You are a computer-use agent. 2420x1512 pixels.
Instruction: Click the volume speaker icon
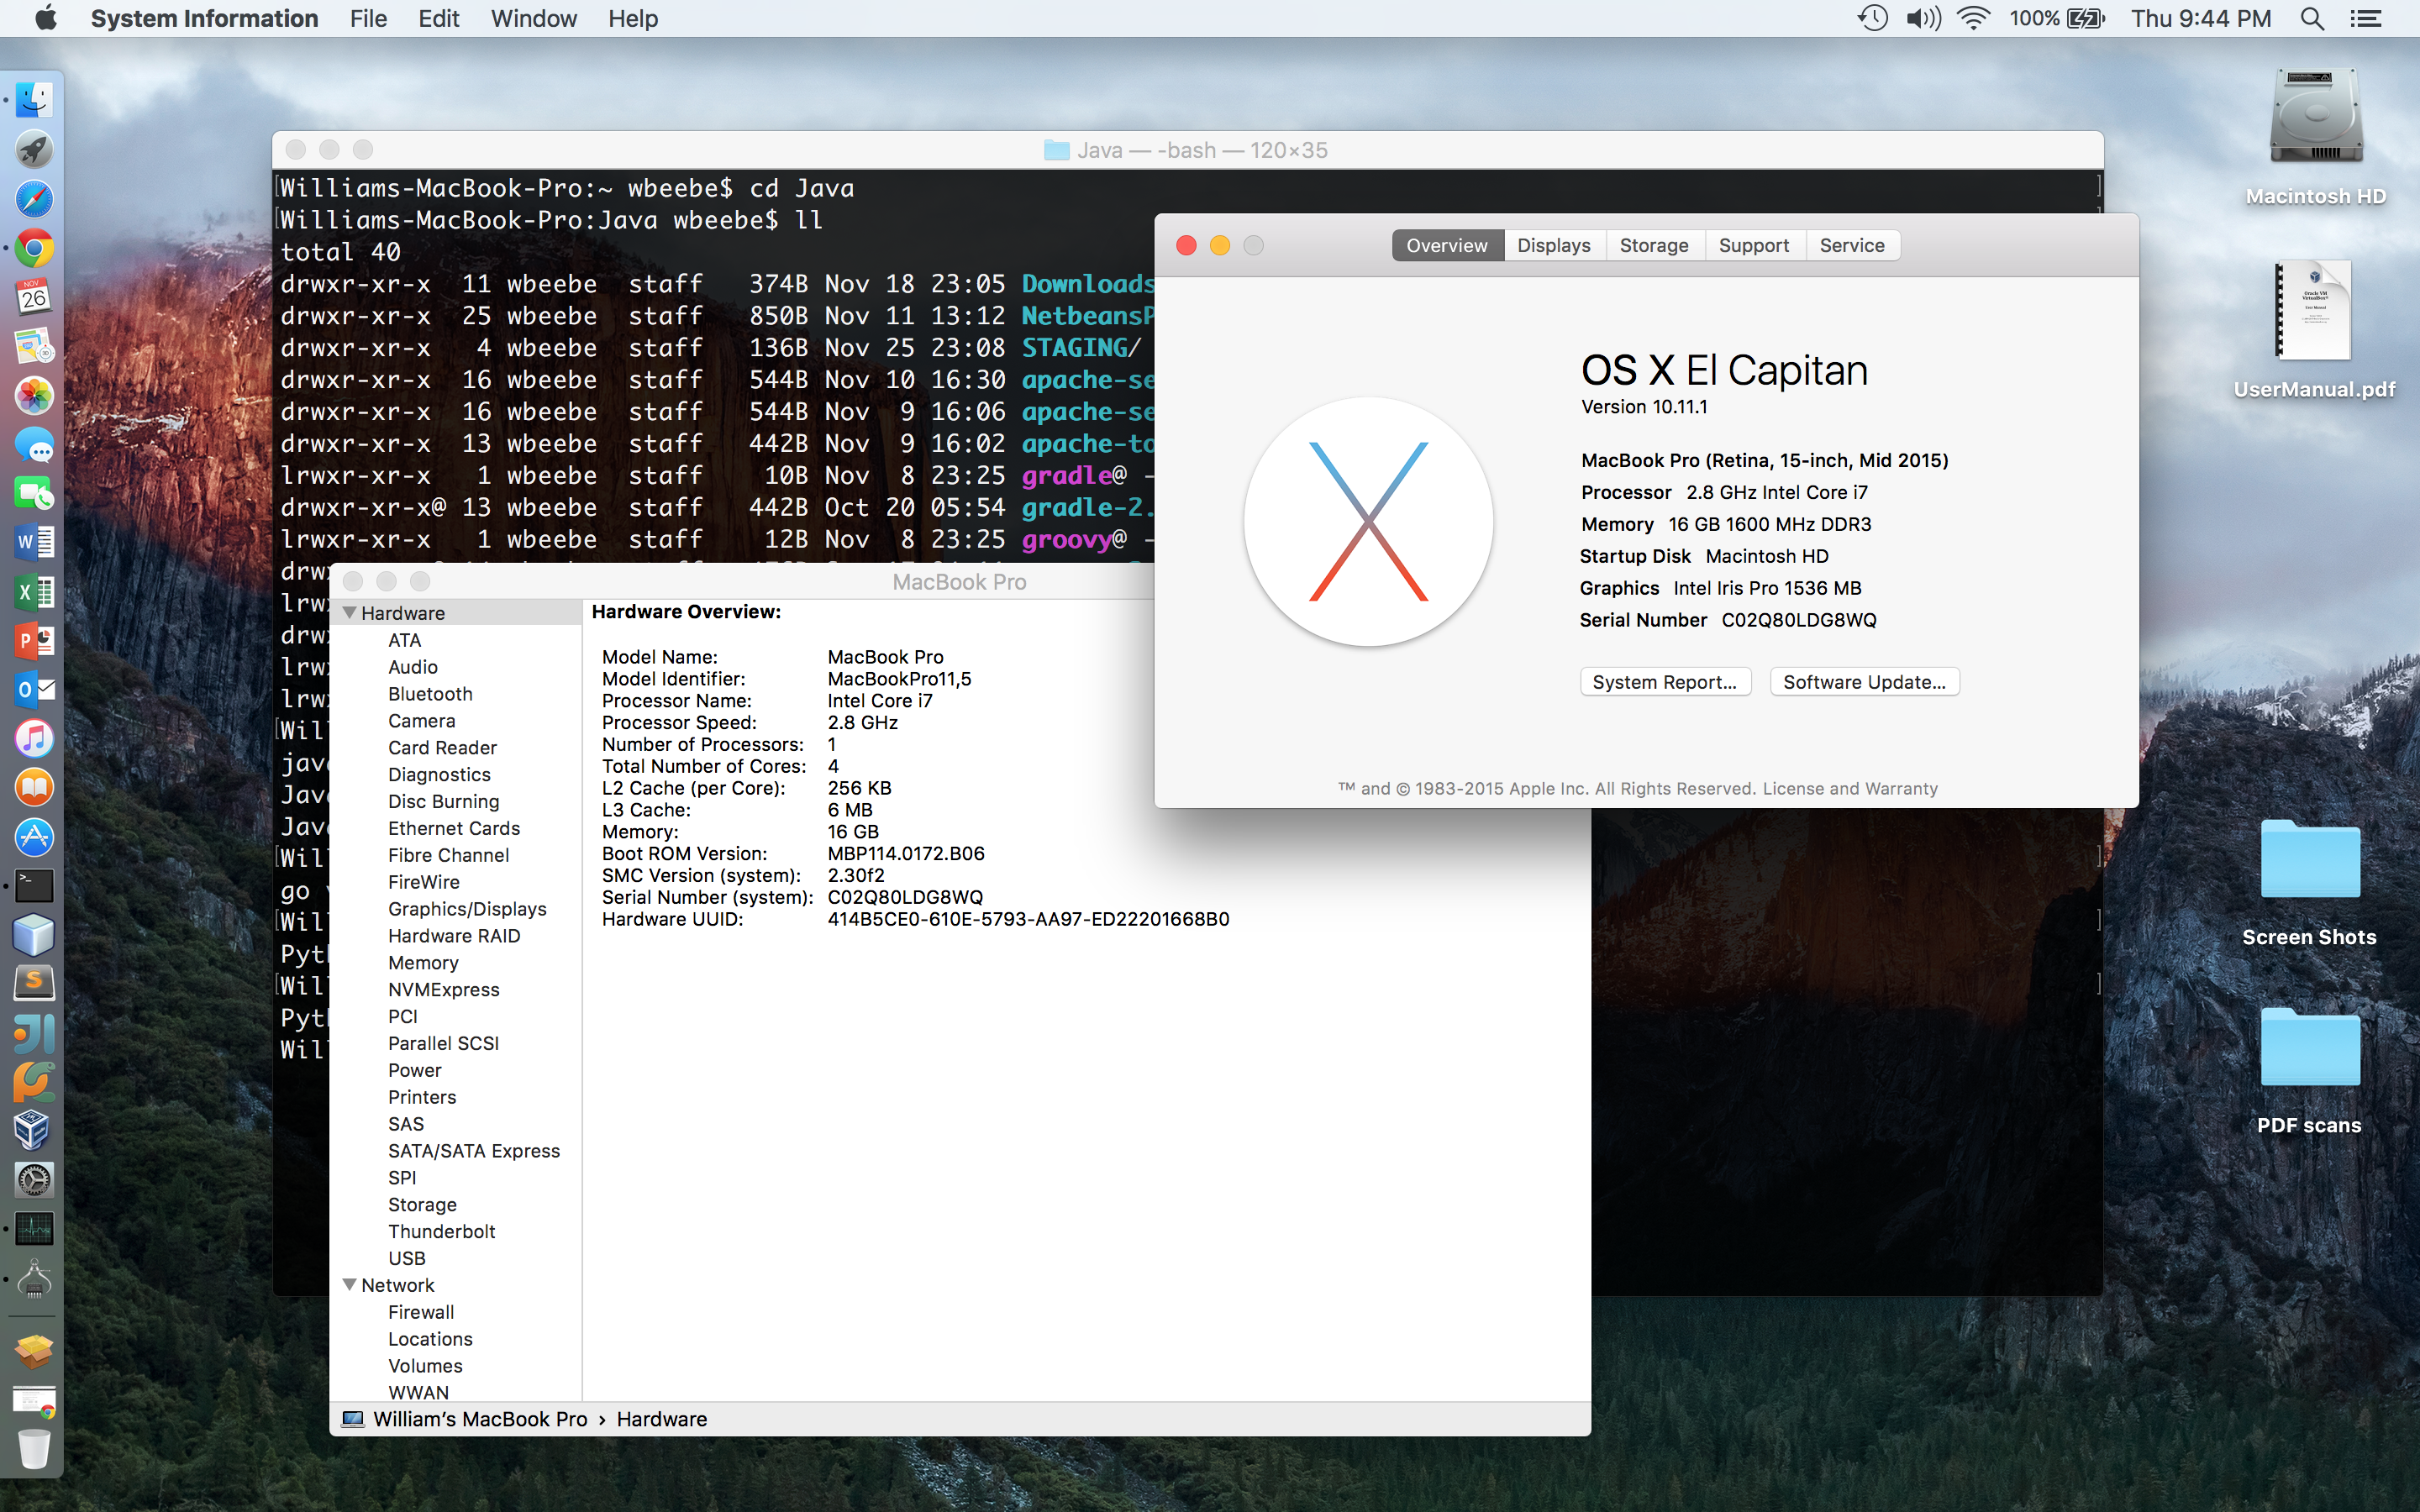click(x=1923, y=19)
